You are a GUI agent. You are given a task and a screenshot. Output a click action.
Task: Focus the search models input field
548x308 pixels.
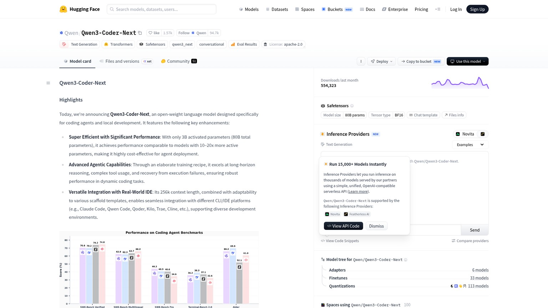[x=162, y=9]
